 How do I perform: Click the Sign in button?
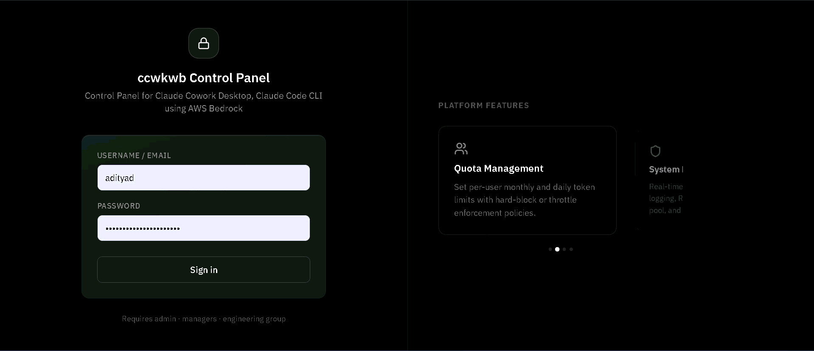pyautogui.click(x=204, y=270)
